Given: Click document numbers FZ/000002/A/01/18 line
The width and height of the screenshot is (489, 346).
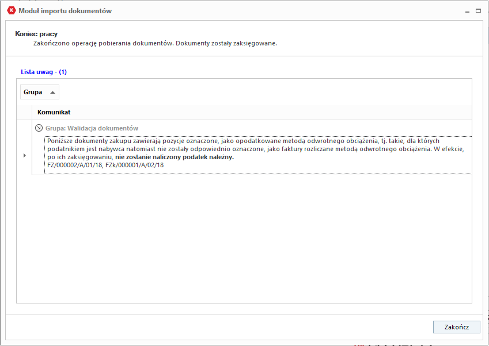Looking at the screenshot, I should point(105,165).
